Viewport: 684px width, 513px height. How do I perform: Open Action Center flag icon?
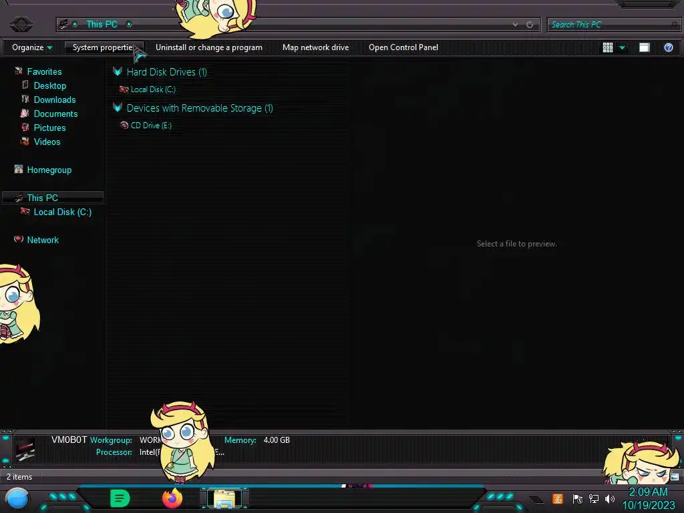click(x=577, y=498)
